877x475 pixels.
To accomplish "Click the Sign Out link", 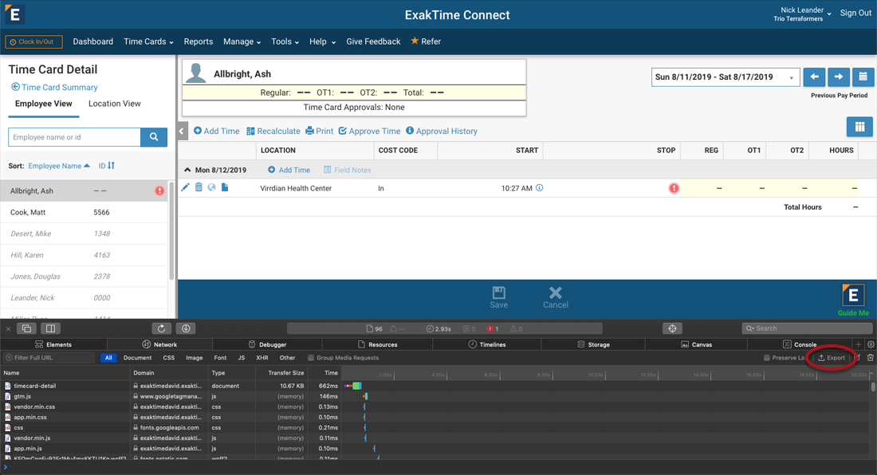I will click(855, 13).
